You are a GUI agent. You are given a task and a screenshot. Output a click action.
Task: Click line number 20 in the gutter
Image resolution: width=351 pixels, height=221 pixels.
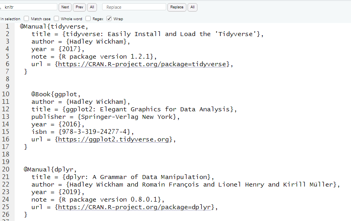pyautogui.click(x=6, y=170)
